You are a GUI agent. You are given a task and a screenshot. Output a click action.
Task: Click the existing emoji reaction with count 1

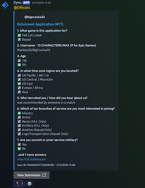point(19,184)
